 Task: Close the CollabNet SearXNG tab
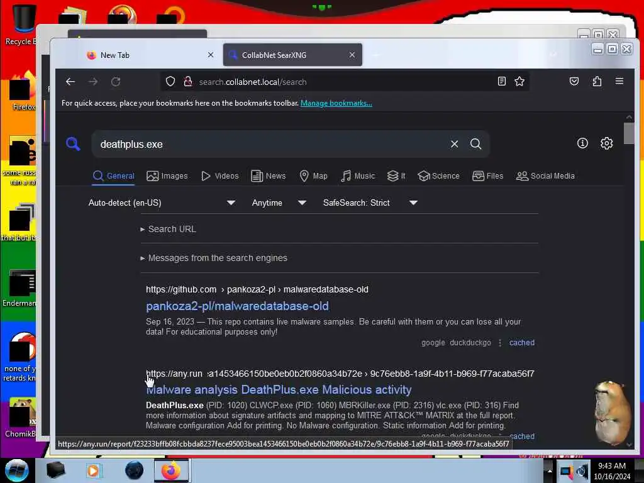click(x=352, y=55)
